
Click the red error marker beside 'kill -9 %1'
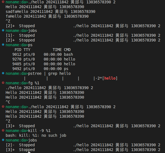coord(3,131)
